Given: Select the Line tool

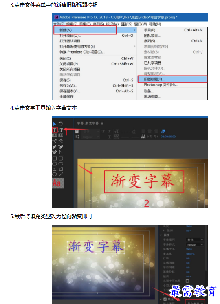Looking at the screenshot, I should [61, 174].
